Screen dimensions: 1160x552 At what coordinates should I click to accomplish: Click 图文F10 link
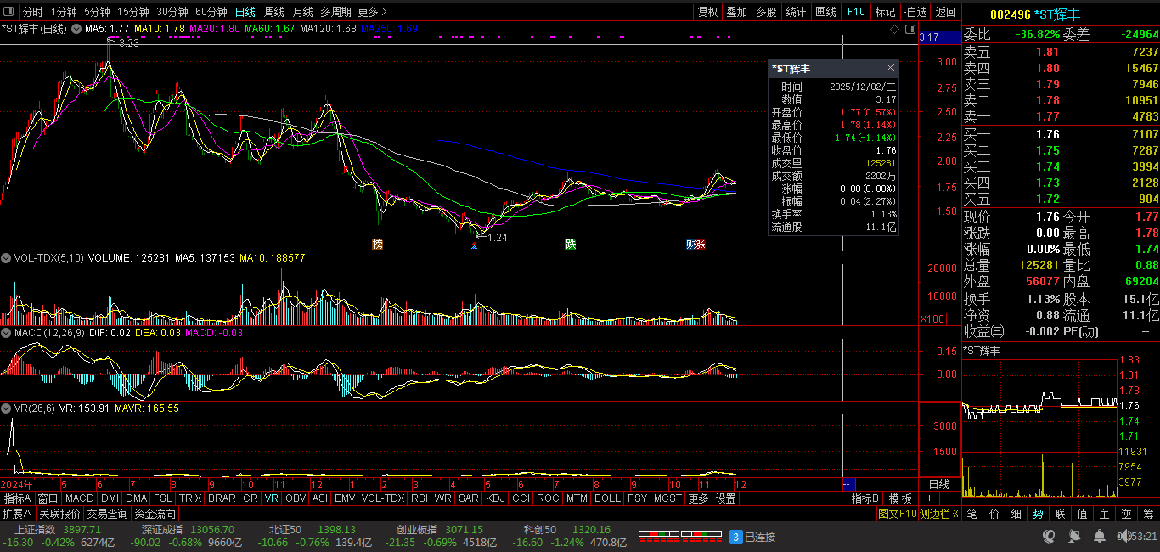click(897, 514)
